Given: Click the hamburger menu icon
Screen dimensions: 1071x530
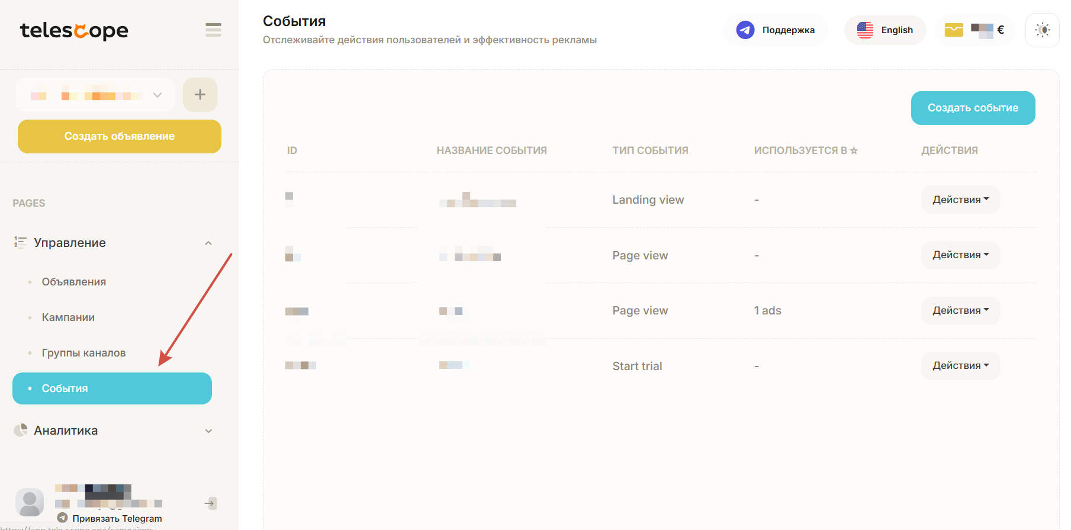Looking at the screenshot, I should 213,30.
